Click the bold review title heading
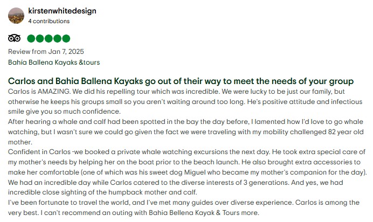The image size is (373, 222). 181,81
